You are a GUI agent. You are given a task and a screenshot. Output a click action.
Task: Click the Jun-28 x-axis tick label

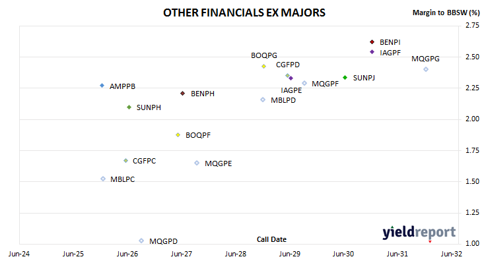(x=236, y=254)
